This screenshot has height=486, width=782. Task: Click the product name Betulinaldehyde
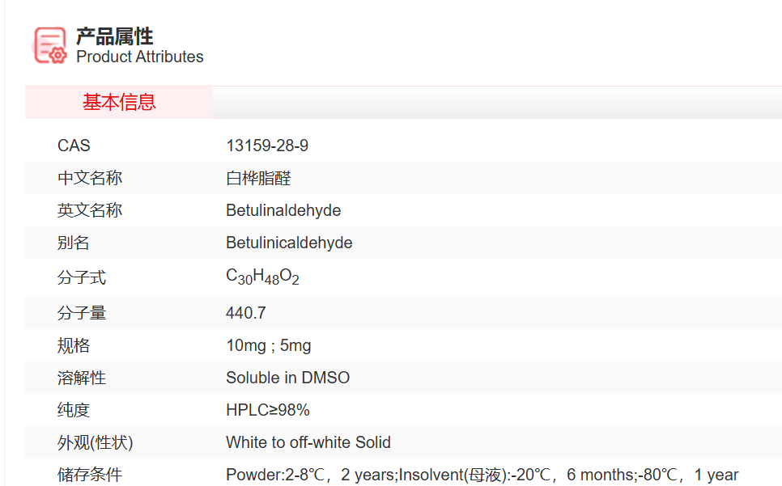click(283, 210)
